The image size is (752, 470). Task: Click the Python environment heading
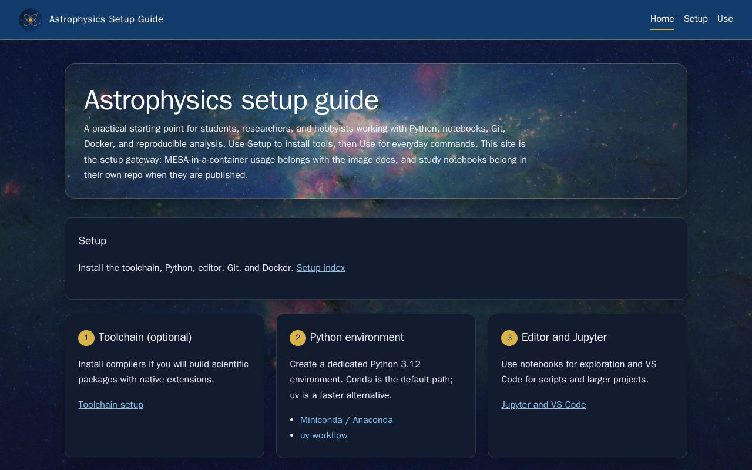tap(357, 337)
